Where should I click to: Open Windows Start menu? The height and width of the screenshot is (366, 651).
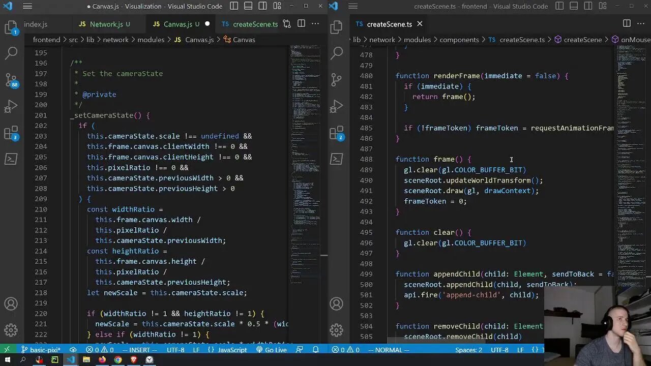click(x=7, y=360)
